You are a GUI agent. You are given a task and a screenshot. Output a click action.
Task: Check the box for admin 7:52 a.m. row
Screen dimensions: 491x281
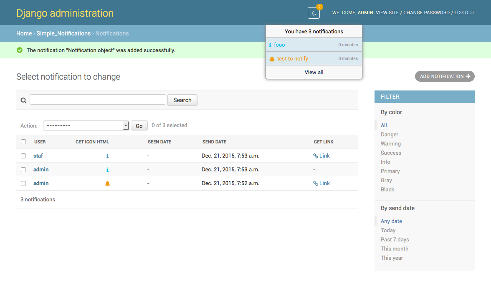click(23, 183)
